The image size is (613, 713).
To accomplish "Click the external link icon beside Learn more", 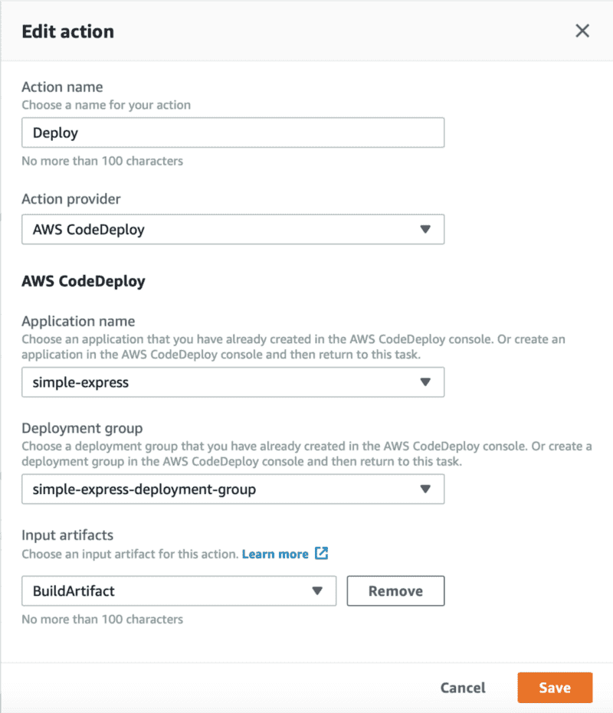I will 321,554.
